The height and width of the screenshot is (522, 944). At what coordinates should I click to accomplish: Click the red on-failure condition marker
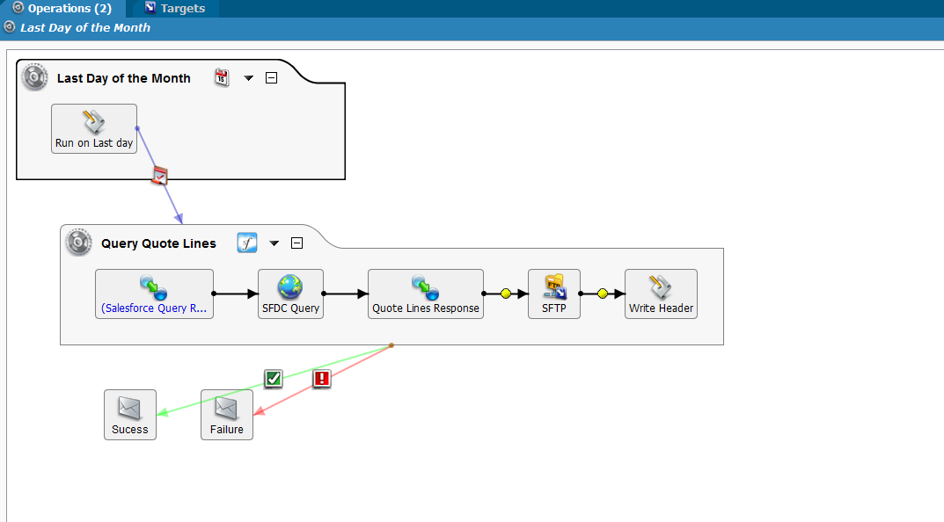322,379
